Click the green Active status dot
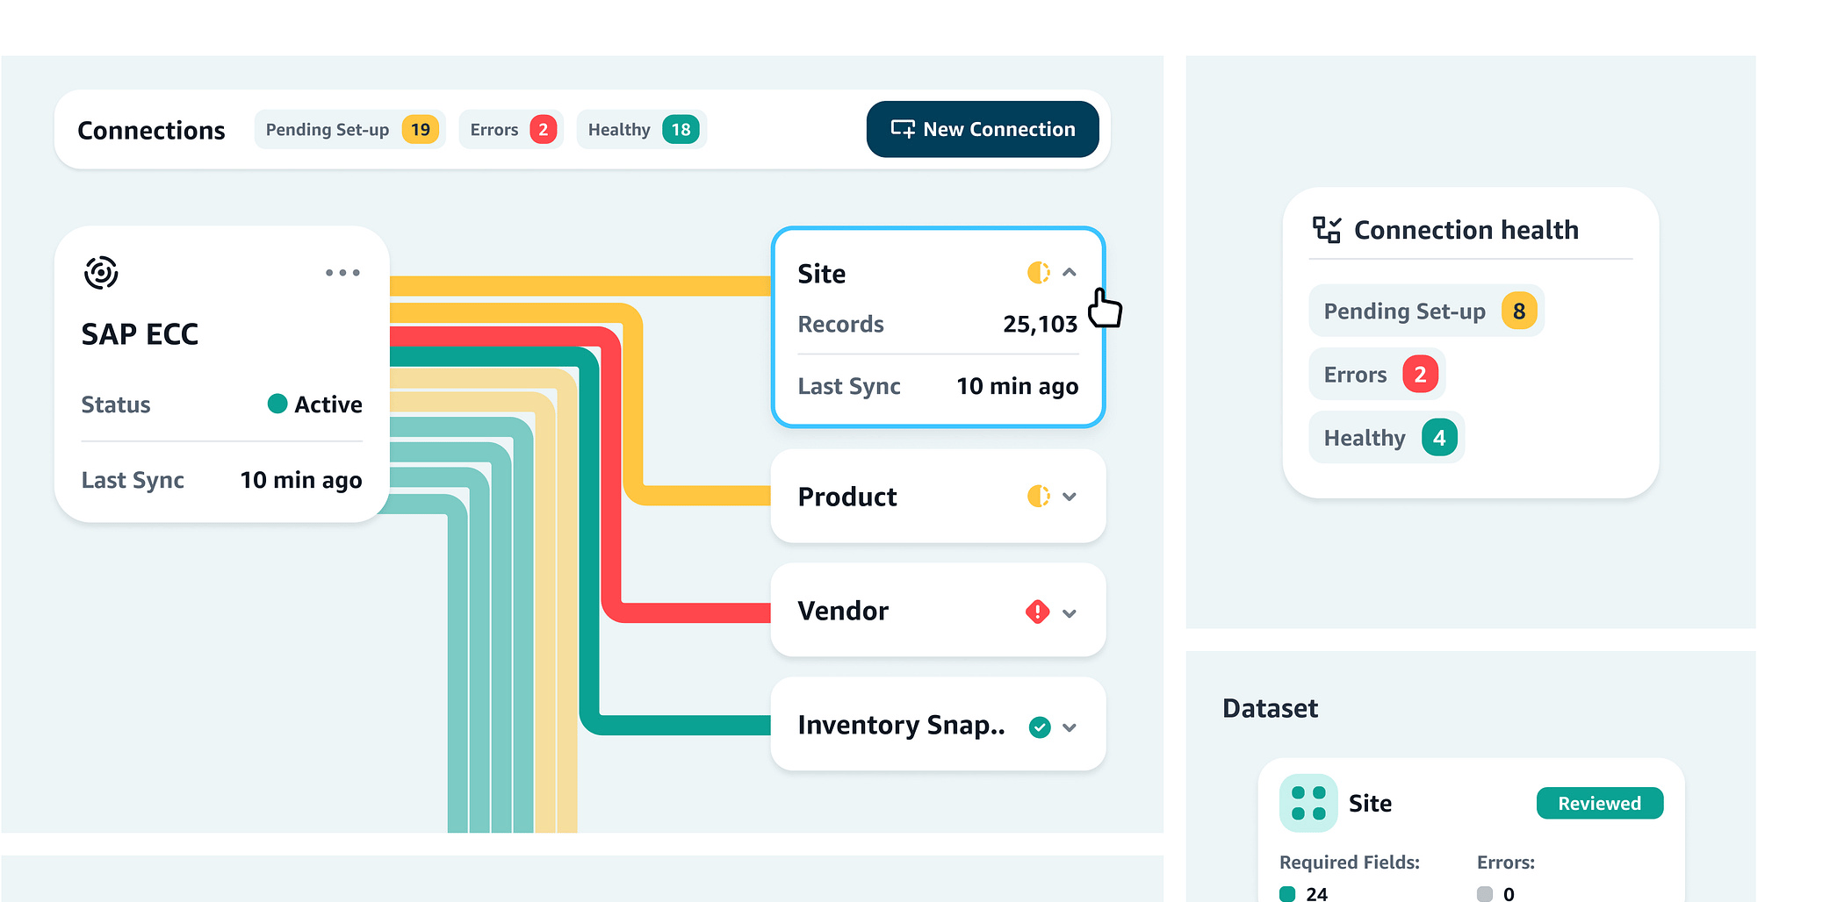Viewport: 1837px width, 902px height. (x=277, y=404)
